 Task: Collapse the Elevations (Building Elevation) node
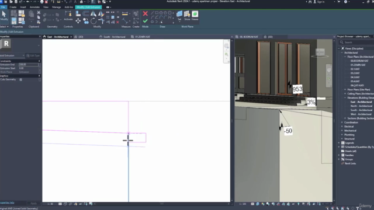[345, 98]
